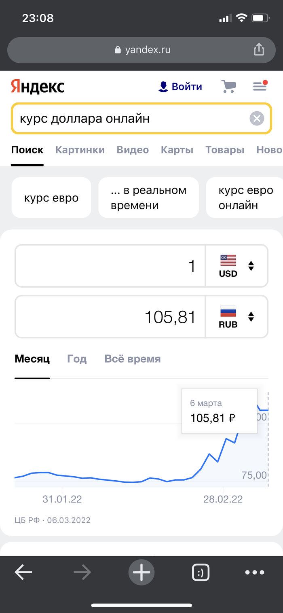Expand the USD currency selector
This screenshot has height=613, width=283.
point(237,266)
